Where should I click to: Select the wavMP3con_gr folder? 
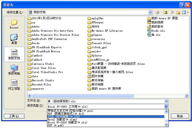tap(98, 60)
